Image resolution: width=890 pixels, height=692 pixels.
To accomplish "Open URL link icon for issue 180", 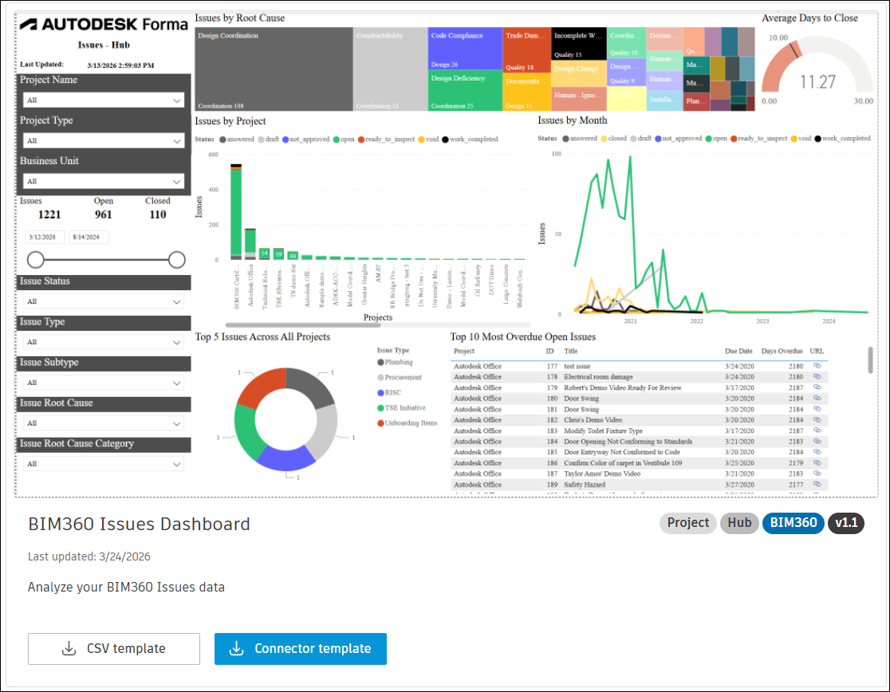I will 817,398.
